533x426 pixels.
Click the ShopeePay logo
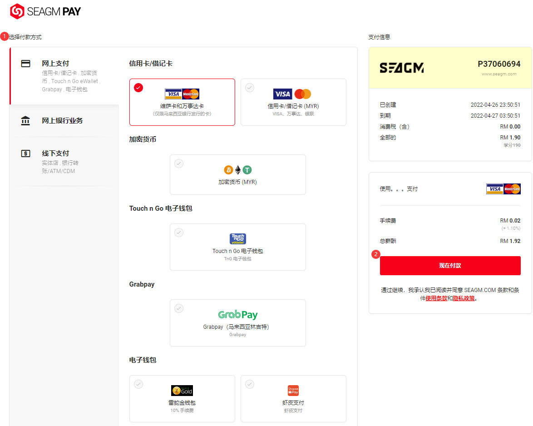tap(293, 391)
